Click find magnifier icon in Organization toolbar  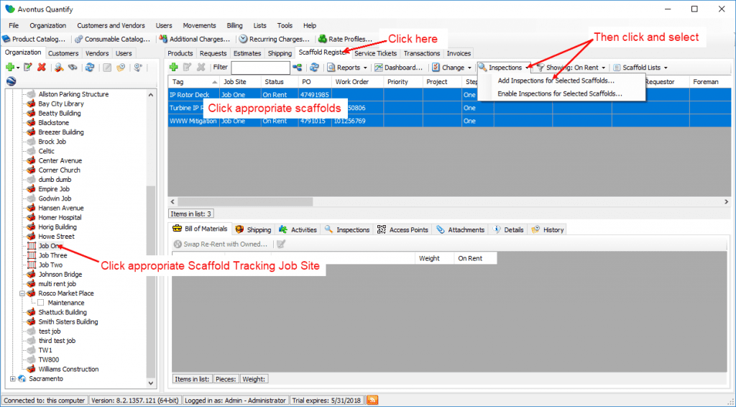59,68
